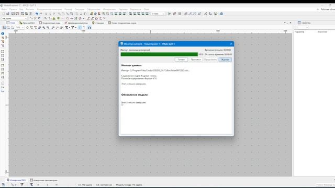The height and width of the screenshot is (188, 335).
Task: Open the Координатная геометрия menu
Action: click(x=49, y=9)
